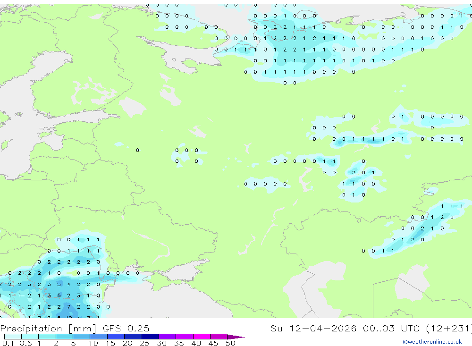Image resolution: width=472 pixels, height=346 pixels.
Task: Click the 10–15 mm legend color box
Action: coord(99,337)
